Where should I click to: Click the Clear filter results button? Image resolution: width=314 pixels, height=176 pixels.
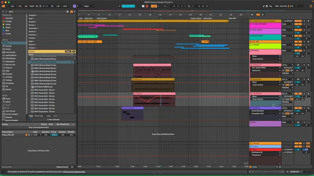point(68,51)
